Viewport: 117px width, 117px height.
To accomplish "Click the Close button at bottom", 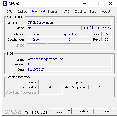I will [105, 111].
